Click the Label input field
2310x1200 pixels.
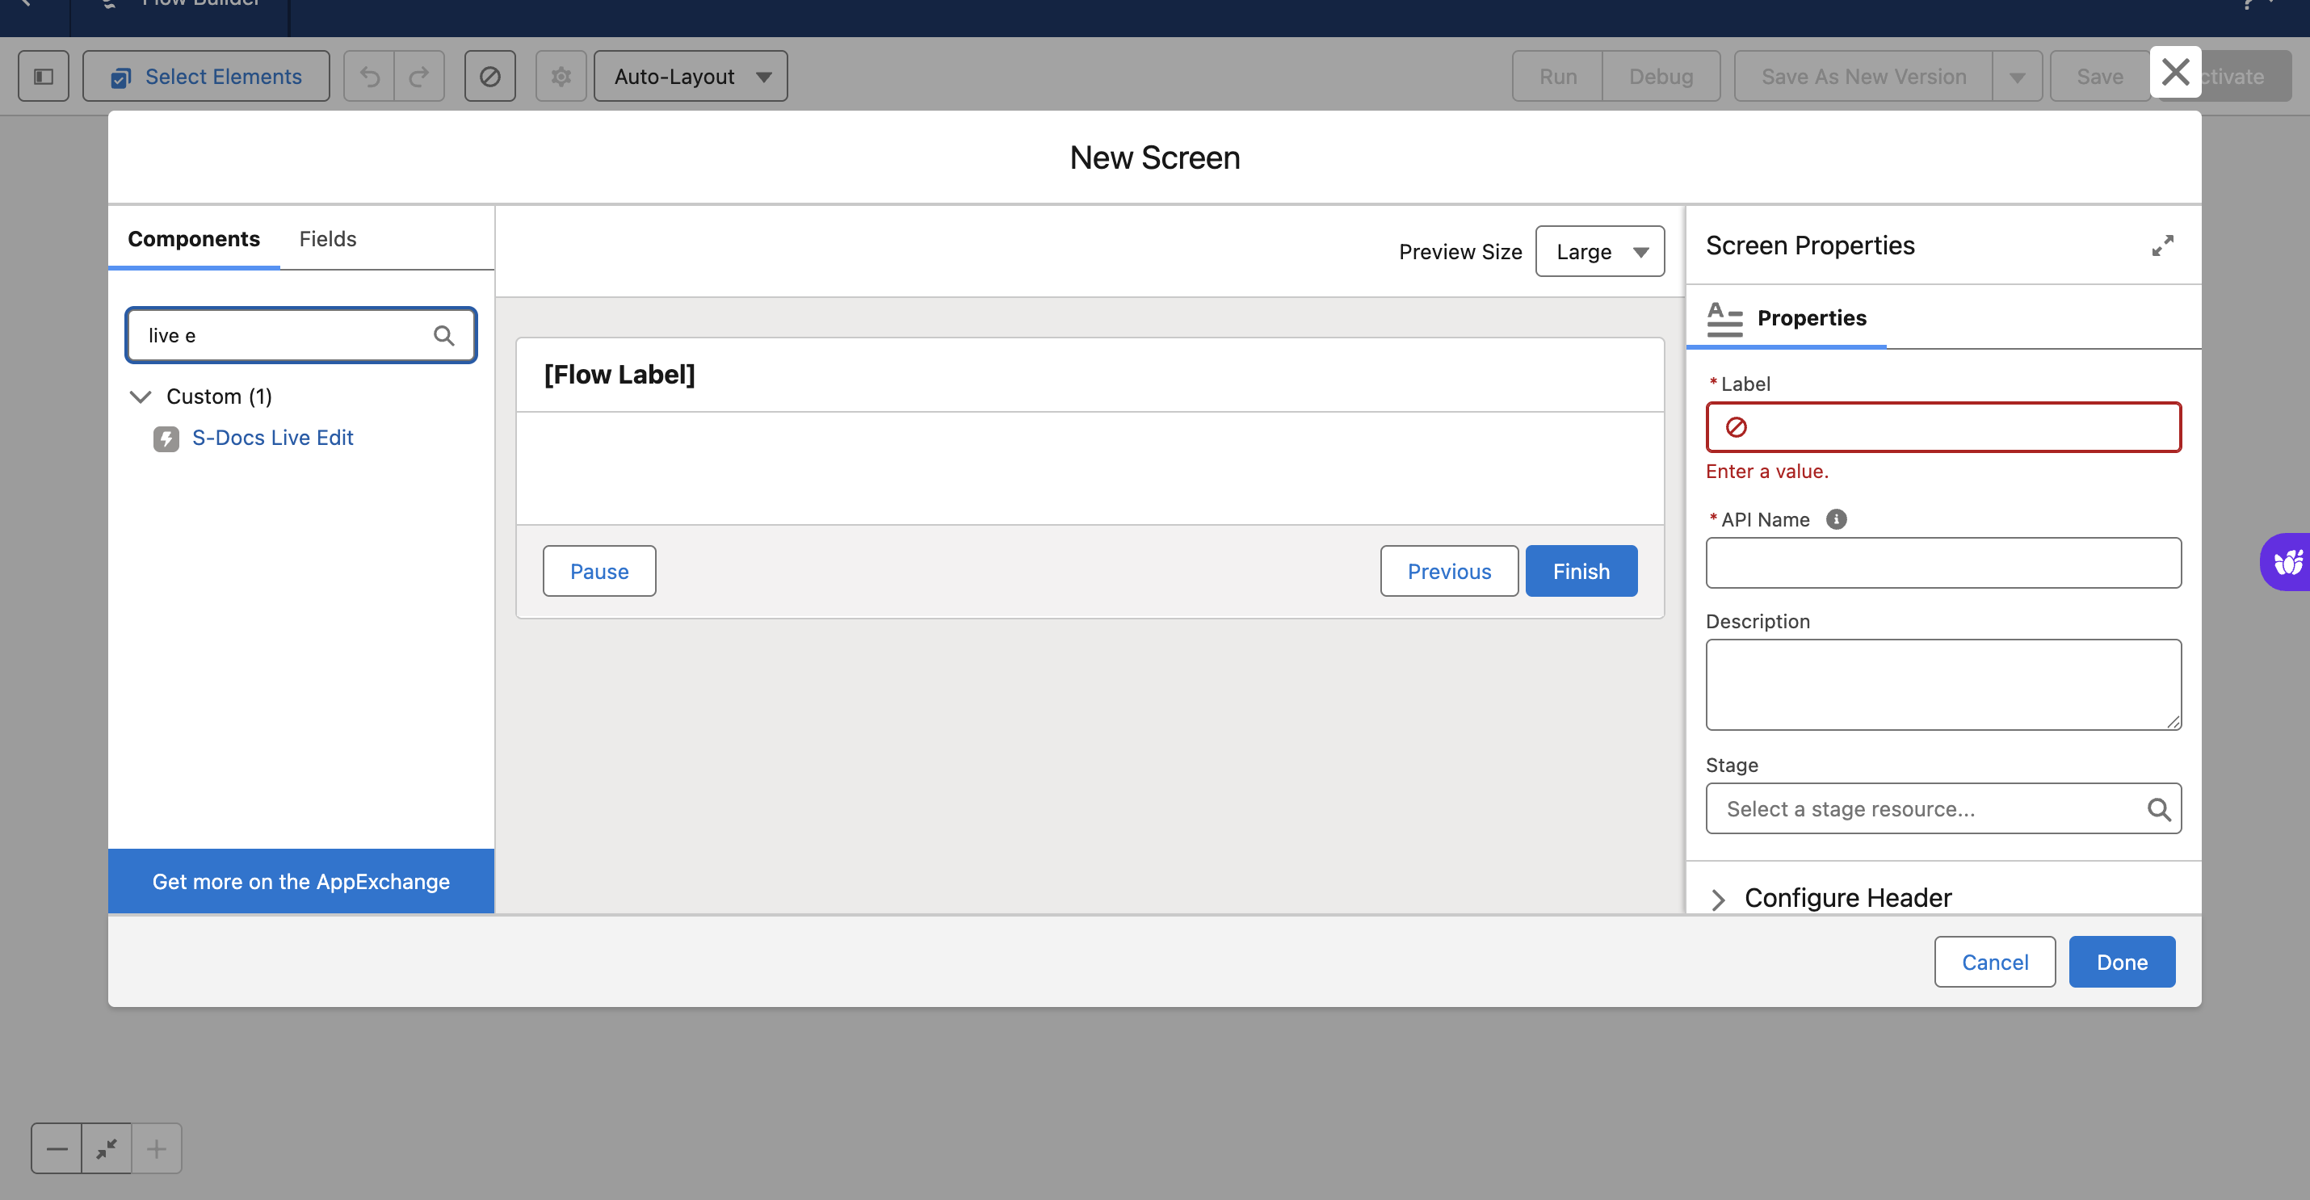[x=1955, y=428]
